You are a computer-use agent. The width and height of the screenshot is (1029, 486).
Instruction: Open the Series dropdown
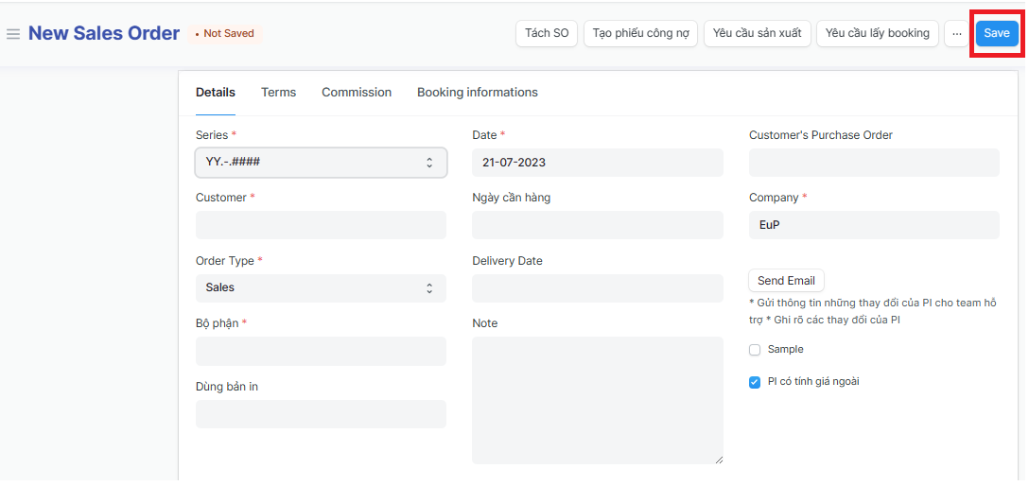(321, 163)
